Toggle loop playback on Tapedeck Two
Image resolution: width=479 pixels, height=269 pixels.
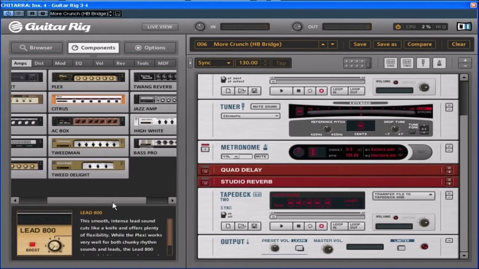point(310,226)
